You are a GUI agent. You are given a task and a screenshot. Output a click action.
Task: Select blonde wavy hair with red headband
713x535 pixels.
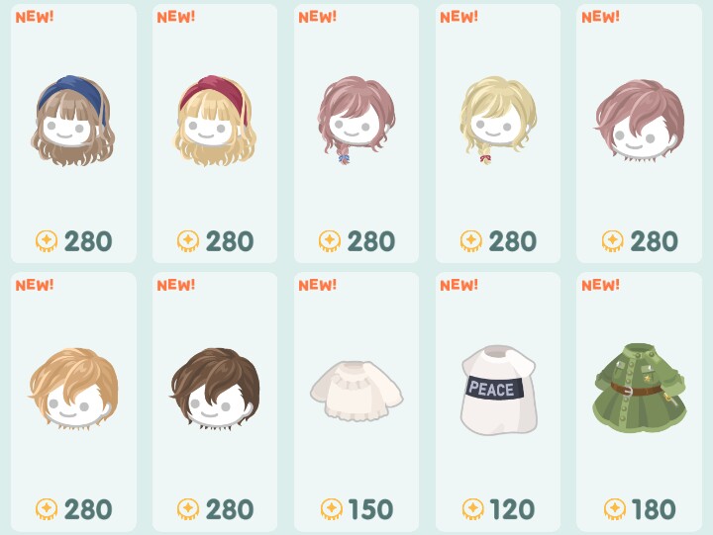click(x=215, y=121)
